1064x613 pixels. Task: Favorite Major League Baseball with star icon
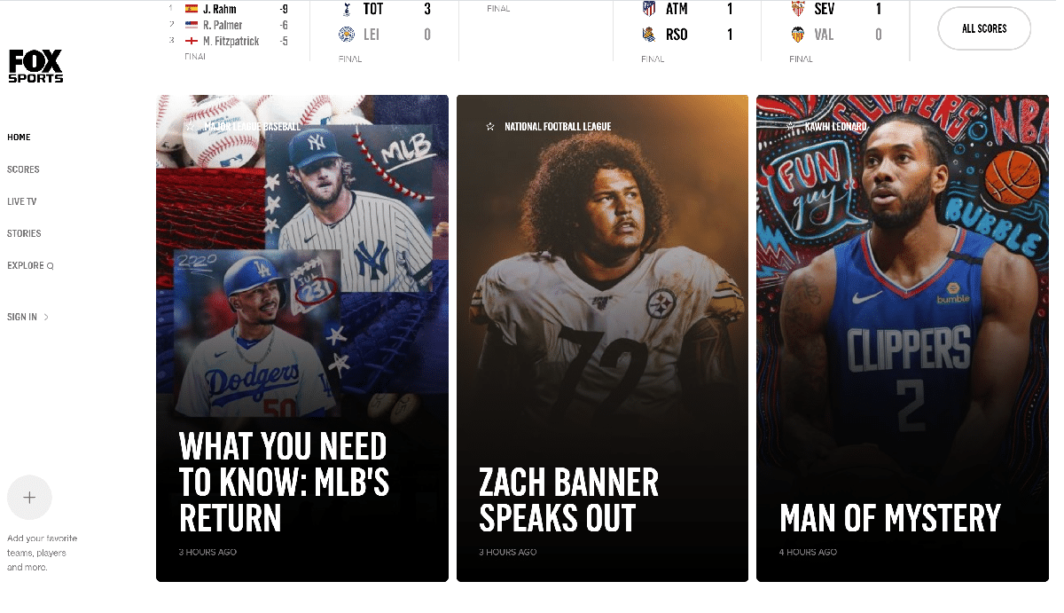pyautogui.click(x=190, y=127)
